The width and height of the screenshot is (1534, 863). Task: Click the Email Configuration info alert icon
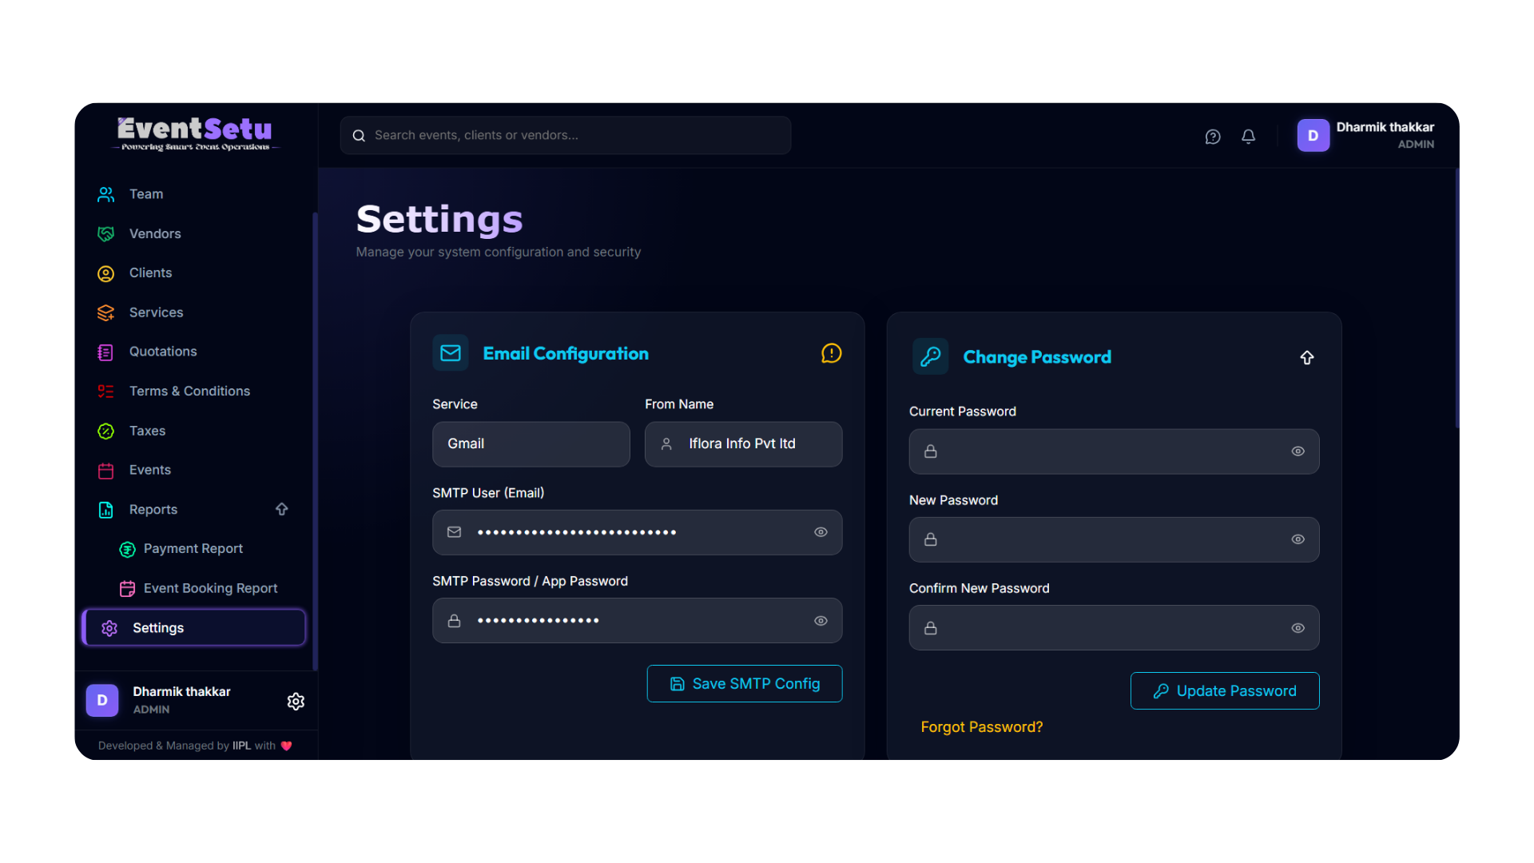[831, 353]
